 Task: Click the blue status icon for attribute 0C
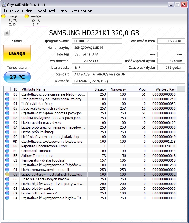(7, 137)
